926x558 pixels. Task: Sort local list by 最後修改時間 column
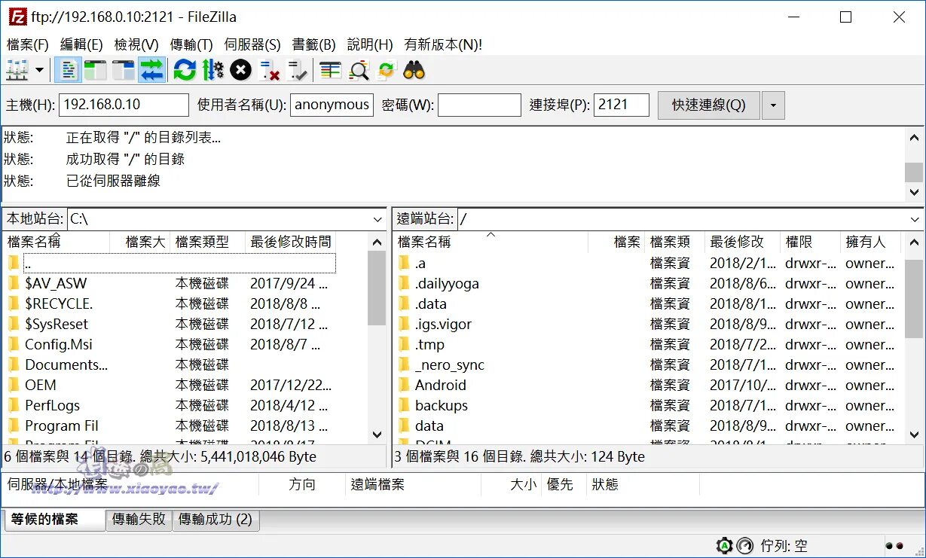click(x=291, y=242)
